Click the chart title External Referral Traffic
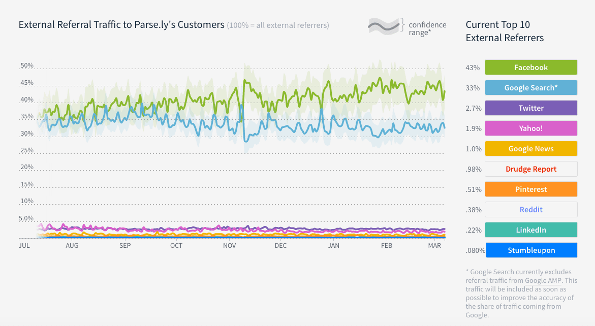595x326 pixels. pos(121,25)
